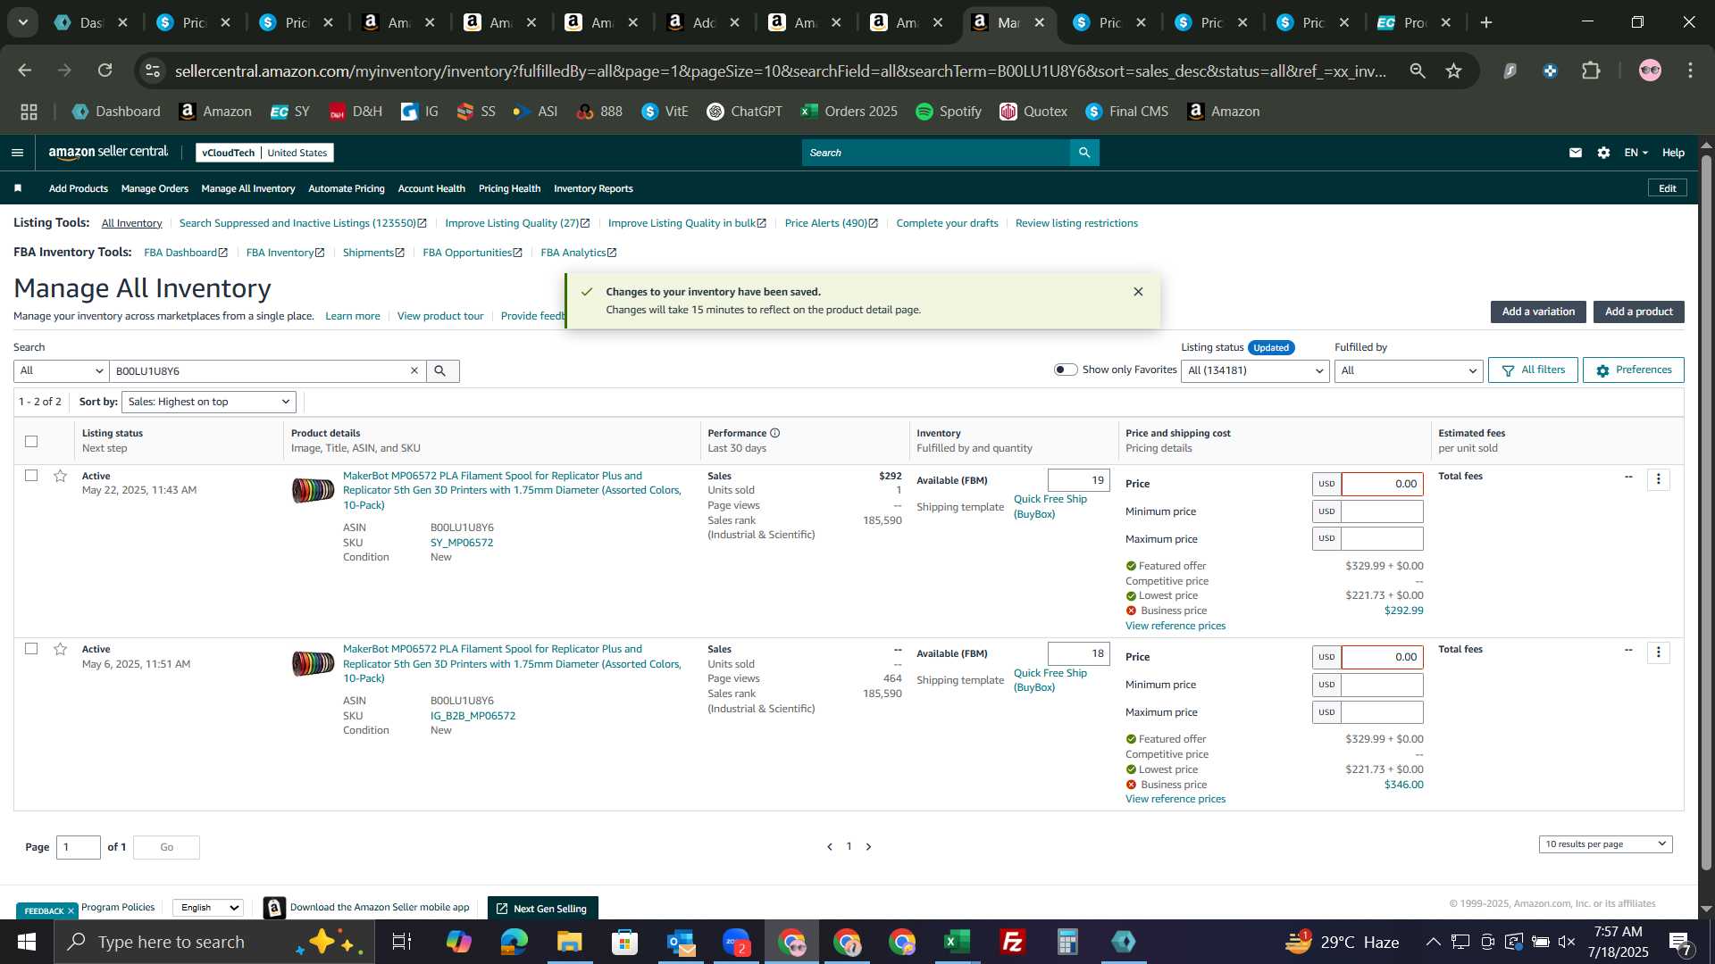Dismiss the saved changes notification
Image resolution: width=1715 pixels, height=964 pixels.
[x=1138, y=292]
